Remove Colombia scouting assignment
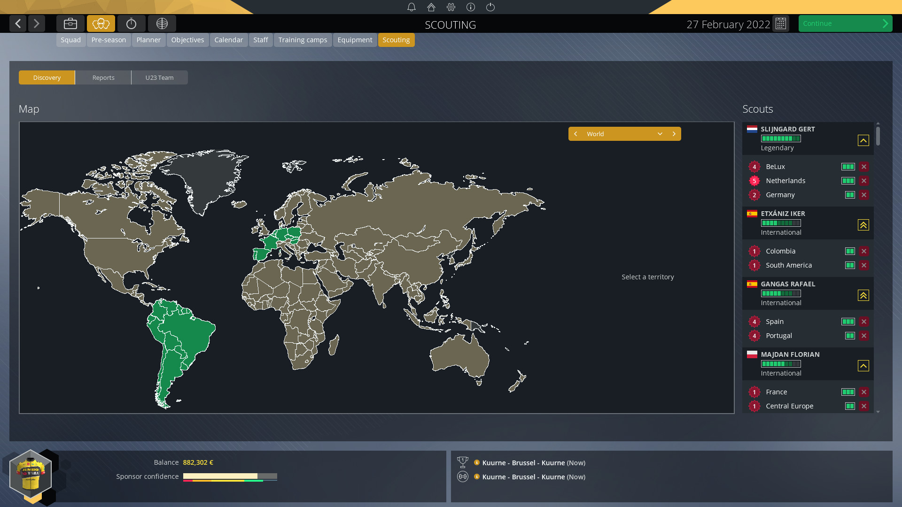This screenshot has width=902, height=507. pyautogui.click(x=865, y=251)
